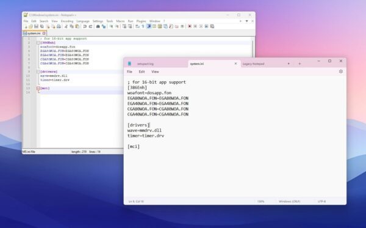Open the Define your language icon in Notepad++

point(154,26)
